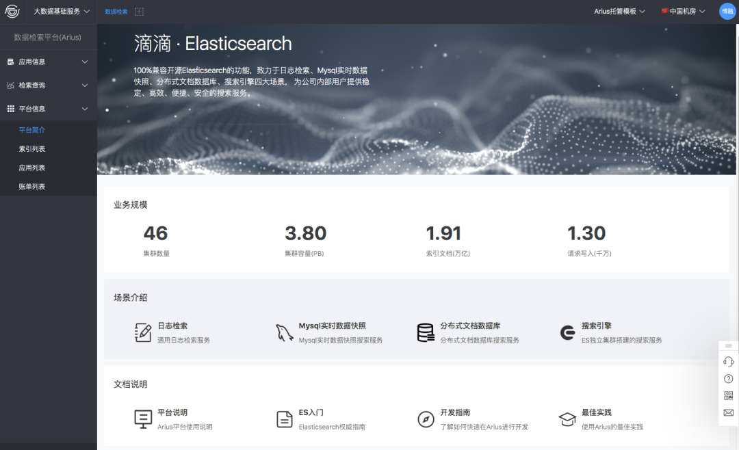Click the 日志检索 notepad icon
The image size is (739, 450).
tap(143, 332)
